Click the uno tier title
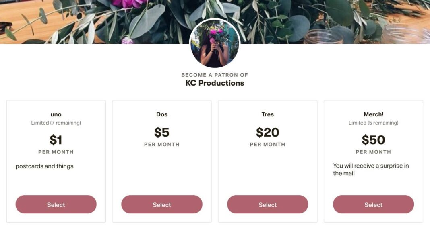The width and height of the screenshot is (430, 233). click(x=56, y=114)
